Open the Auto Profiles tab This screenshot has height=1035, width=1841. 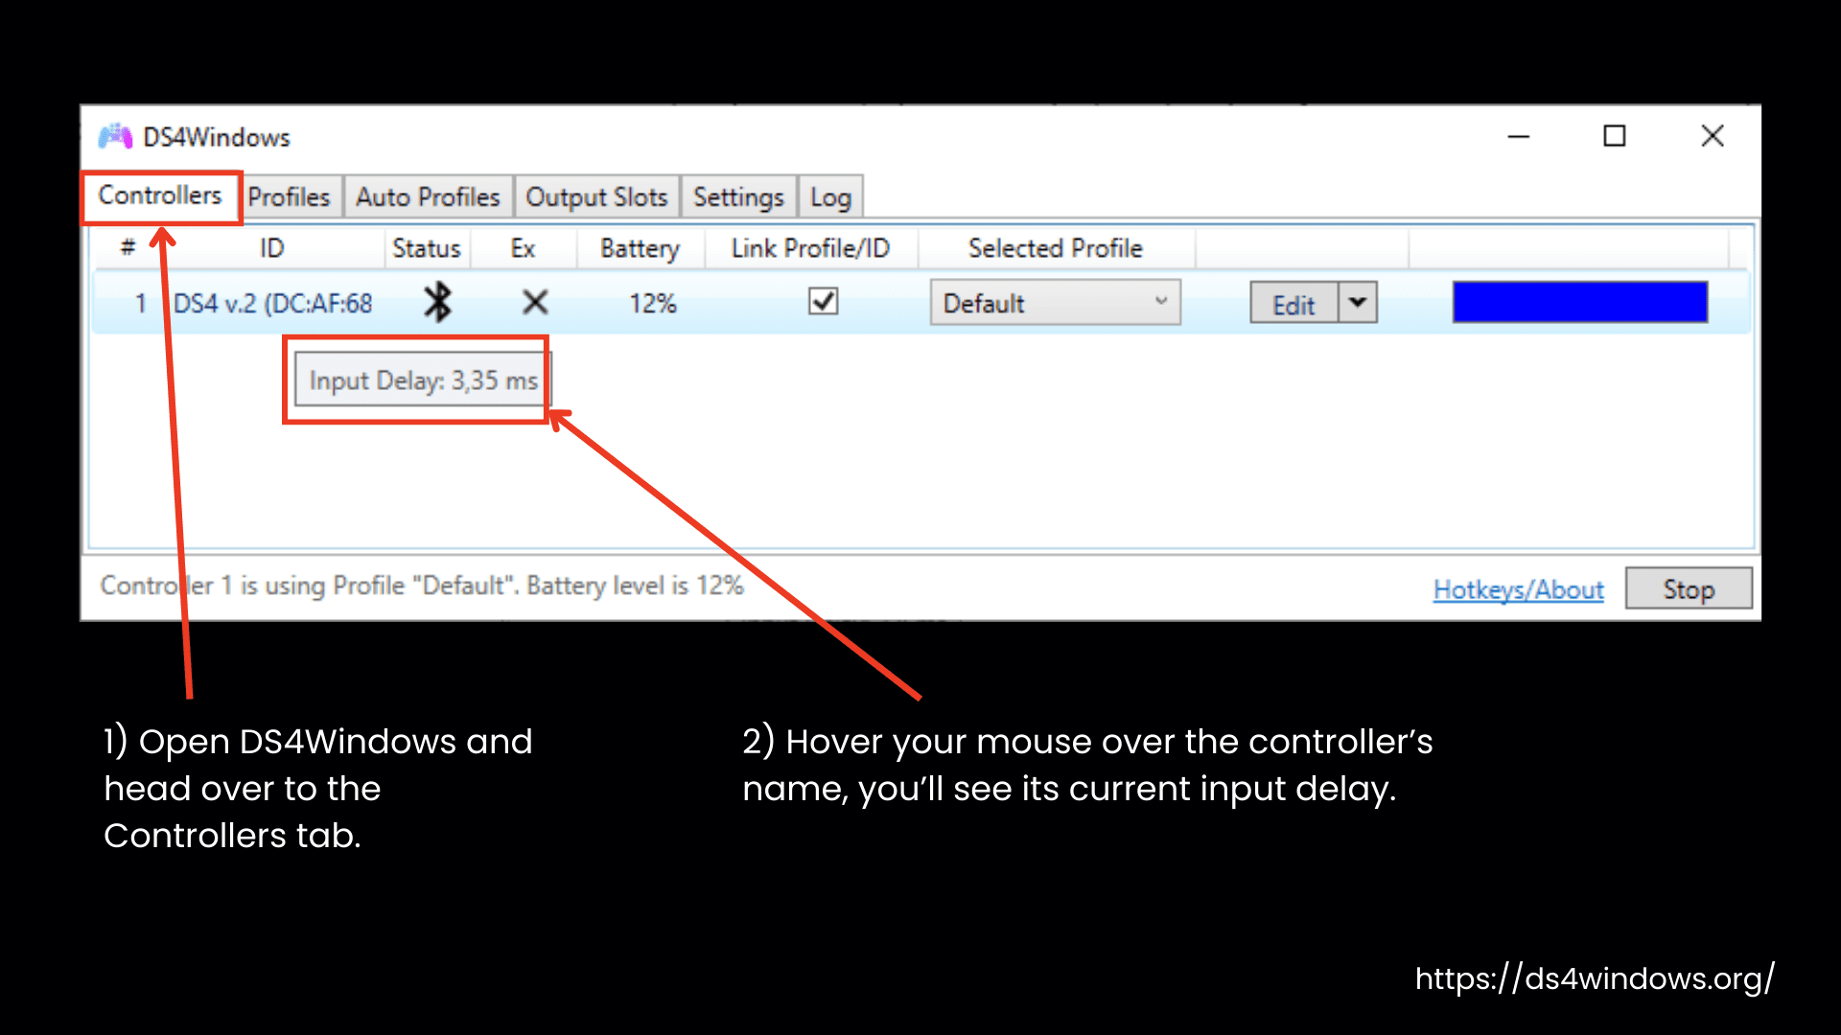pos(428,197)
